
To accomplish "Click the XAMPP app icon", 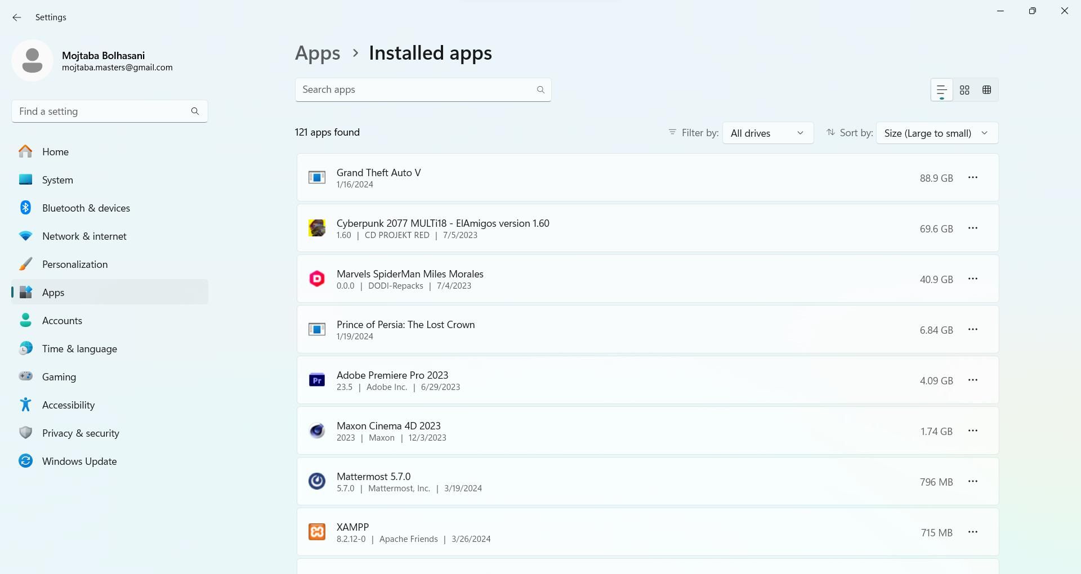I will pyautogui.click(x=317, y=532).
